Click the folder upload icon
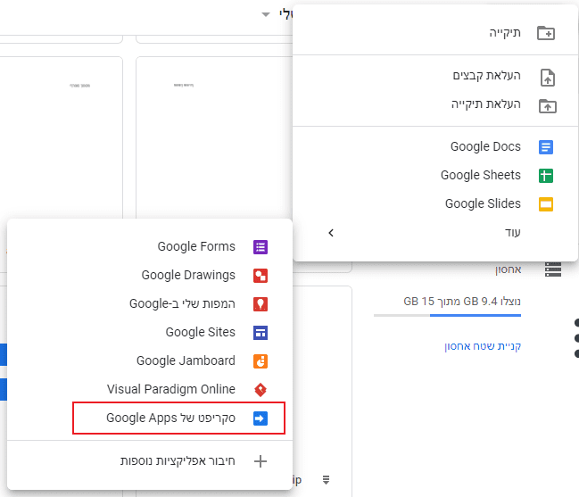This screenshot has width=579, height=497. pyautogui.click(x=548, y=106)
